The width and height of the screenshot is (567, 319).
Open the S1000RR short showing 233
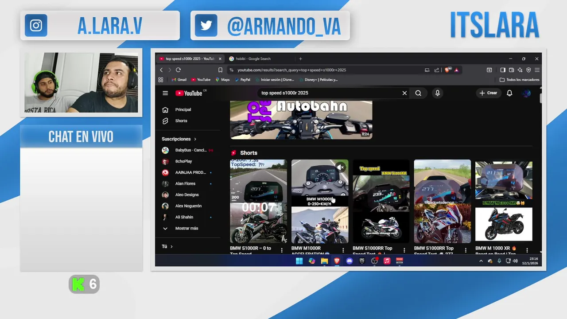[381, 201]
